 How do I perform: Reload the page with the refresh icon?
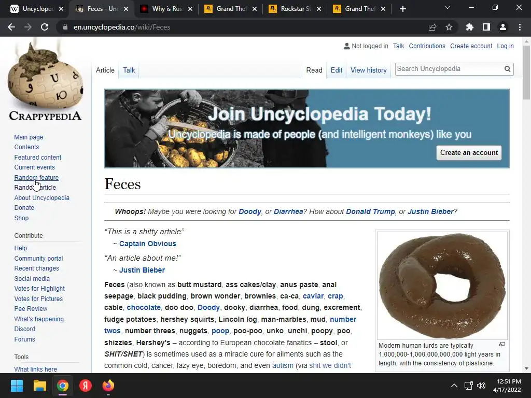coord(45,27)
